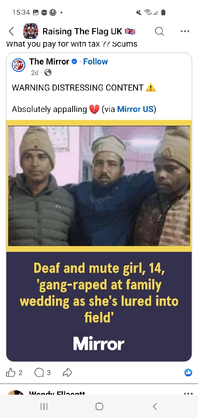Screen dimensions: 198x418
Task: View the blue like reaction badge
Action: click(x=188, y=372)
